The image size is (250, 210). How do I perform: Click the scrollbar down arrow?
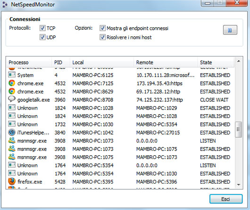[x=239, y=185]
